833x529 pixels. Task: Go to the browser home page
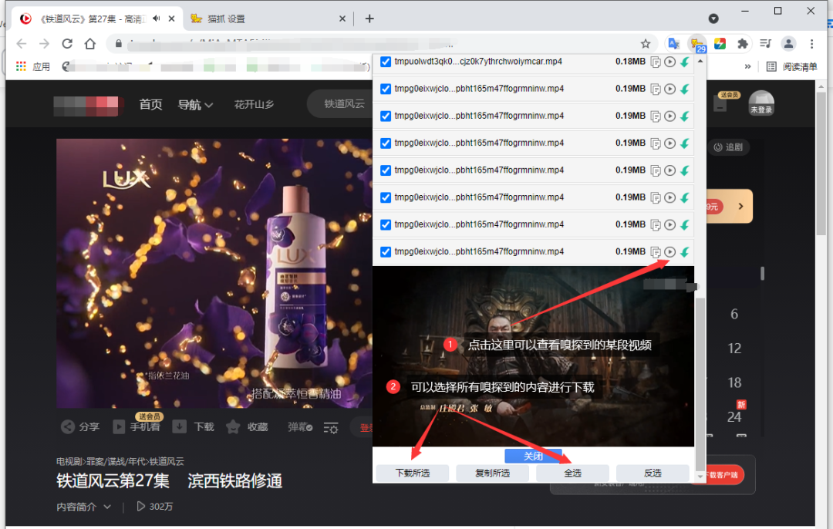[89, 43]
